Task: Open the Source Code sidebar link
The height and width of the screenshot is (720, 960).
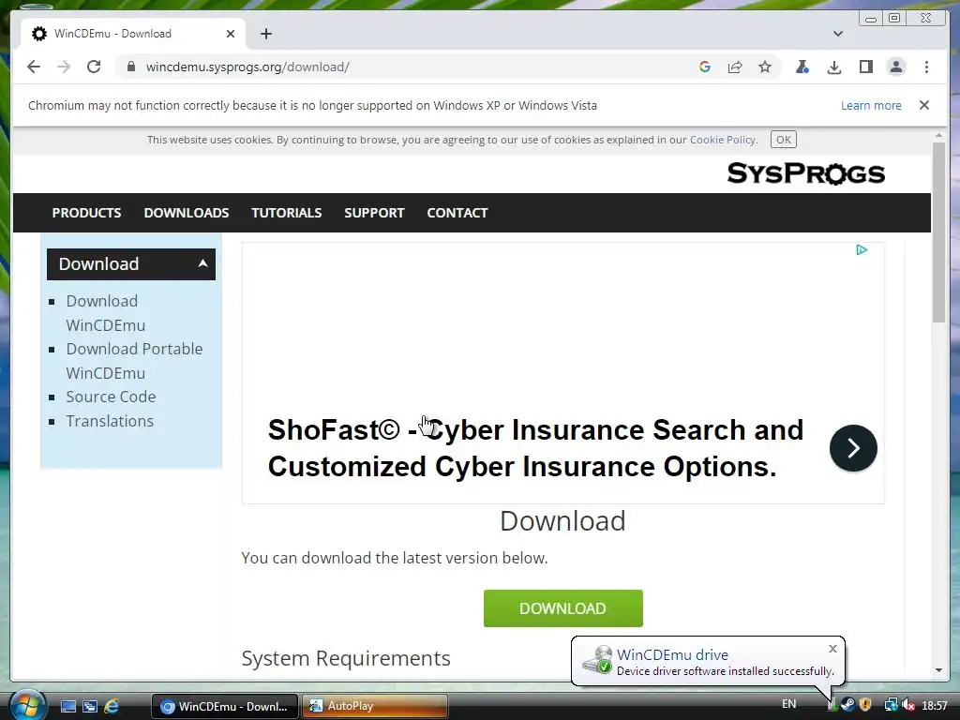Action: point(111,397)
